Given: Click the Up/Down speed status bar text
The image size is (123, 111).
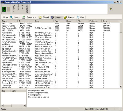Looking at the screenshot, I should coord(97,109).
